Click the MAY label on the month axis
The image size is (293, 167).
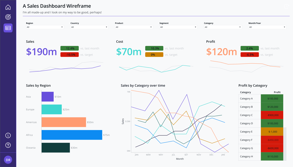pos(161,155)
